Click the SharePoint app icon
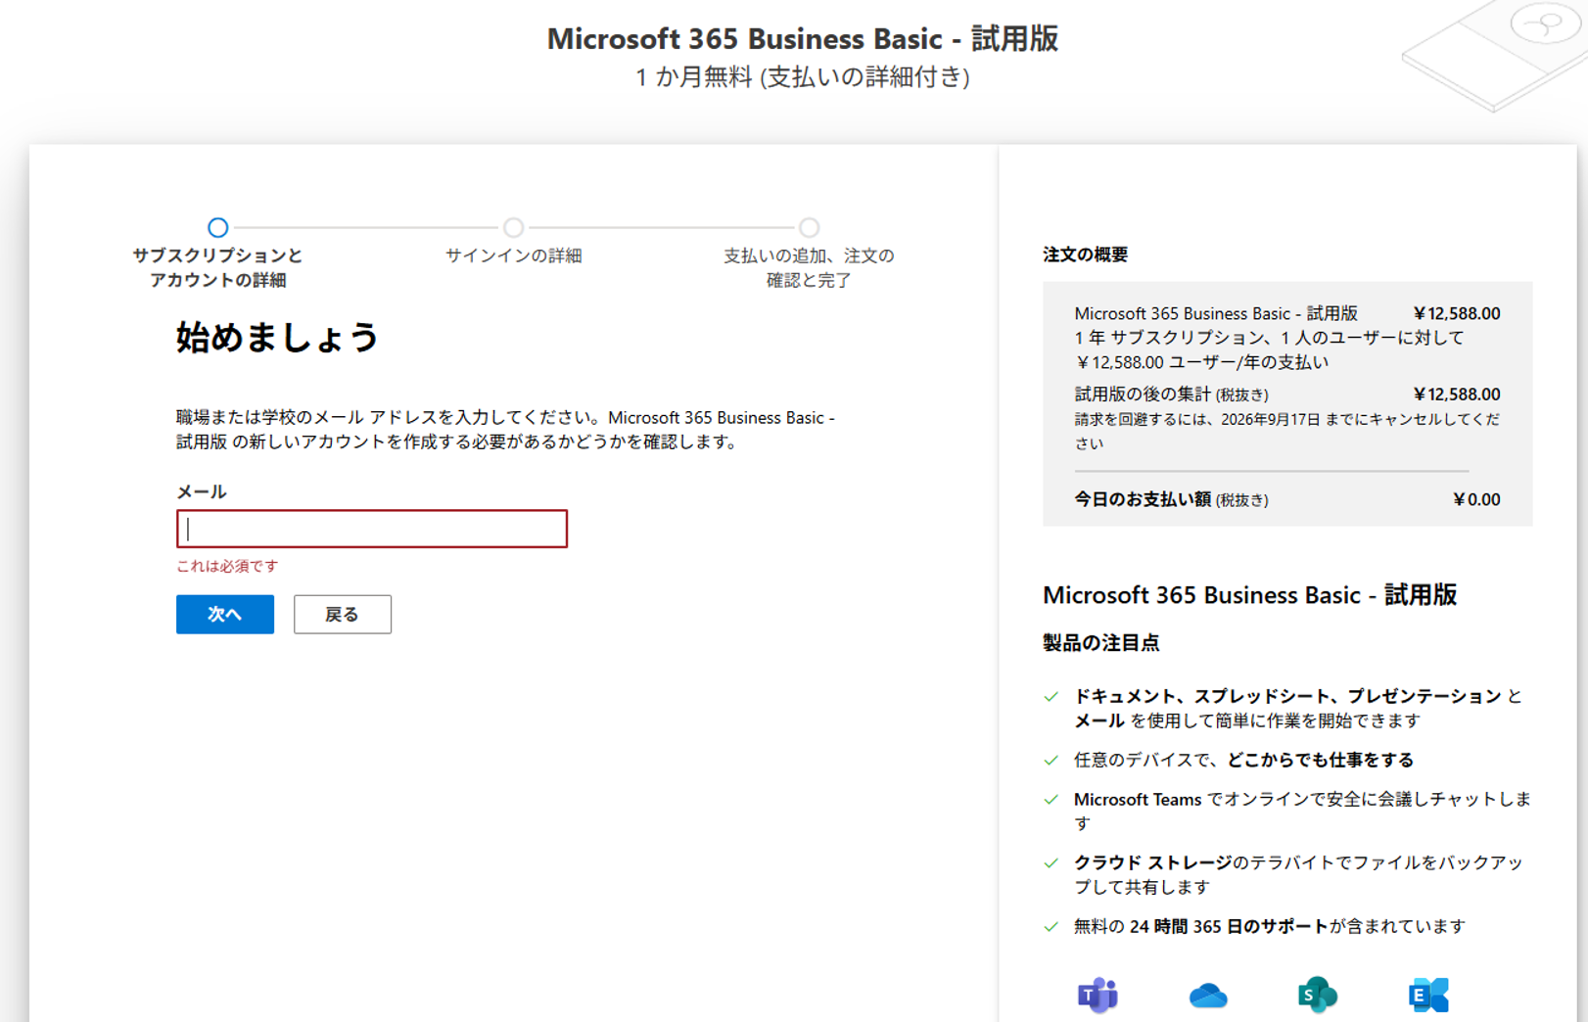Screen dimensions: 1588x1022 (x=1318, y=996)
